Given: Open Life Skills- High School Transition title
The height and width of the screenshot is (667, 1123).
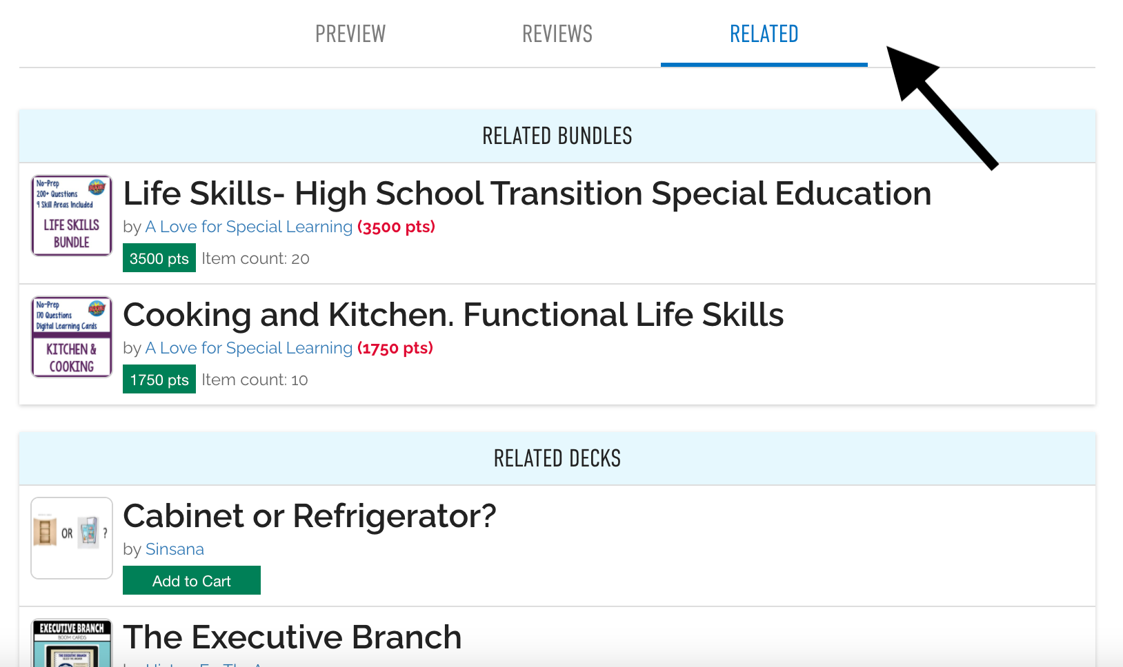Looking at the screenshot, I should click(x=527, y=194).
